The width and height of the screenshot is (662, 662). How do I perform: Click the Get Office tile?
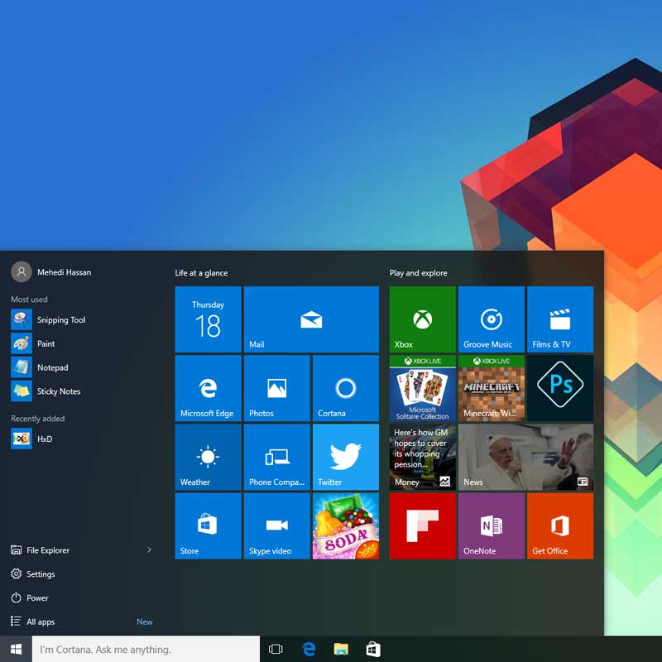[x=560, y=526]
